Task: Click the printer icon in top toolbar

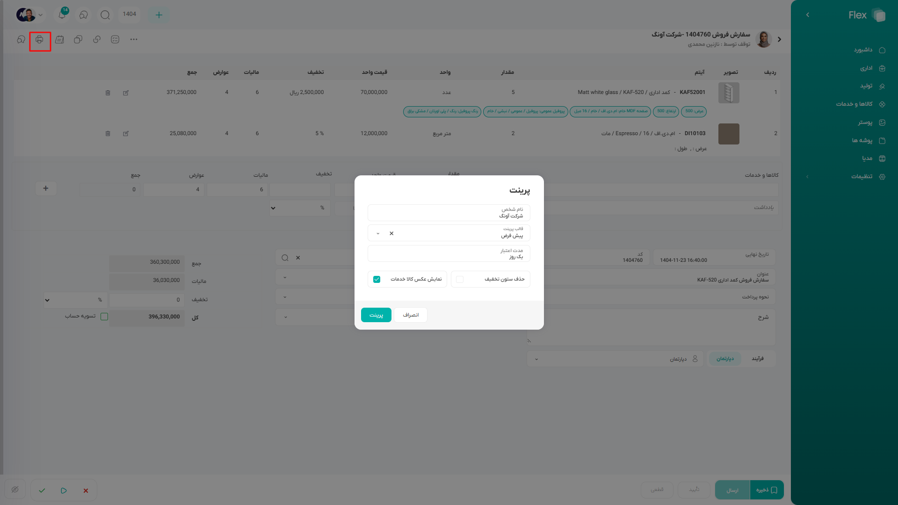Action: tap(40, 40)
